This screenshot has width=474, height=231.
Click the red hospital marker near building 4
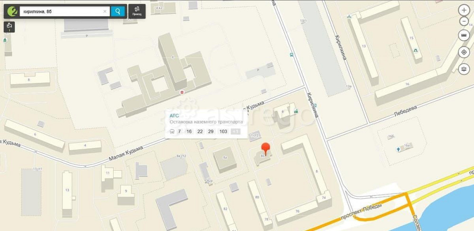click(x=182, y=92)
